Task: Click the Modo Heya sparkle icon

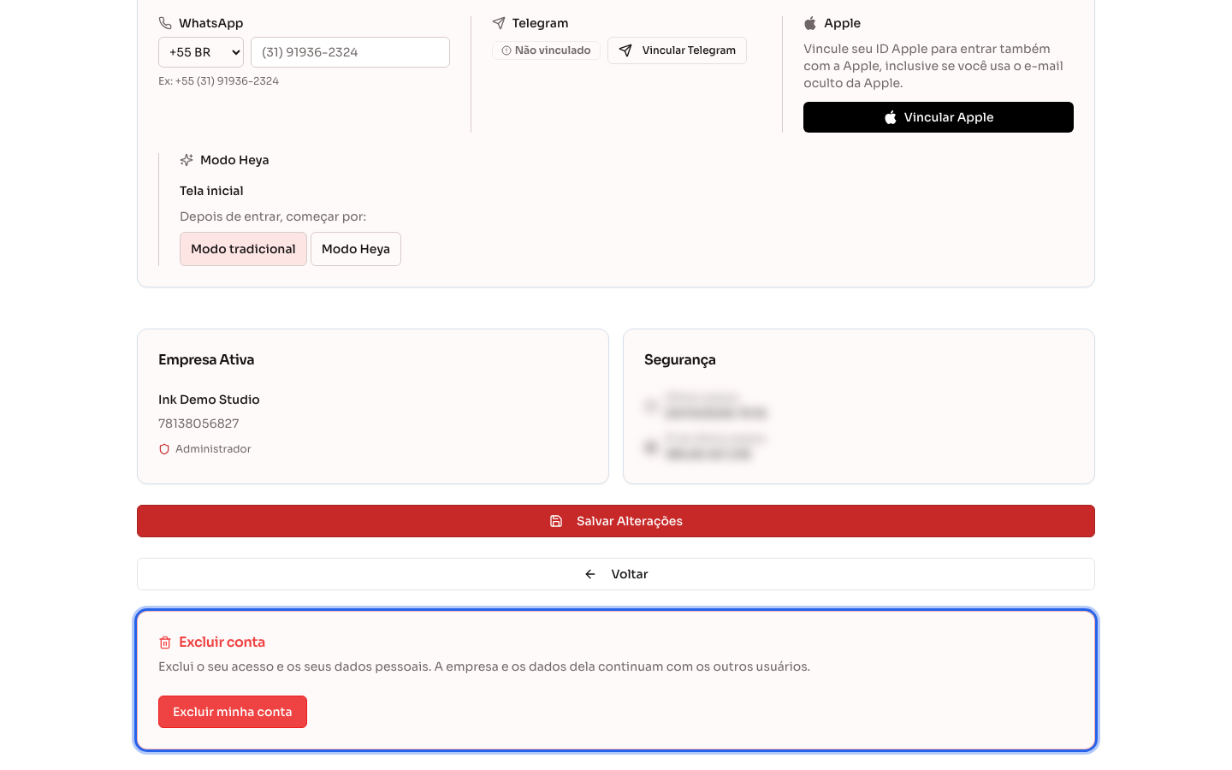Action: tap(187, 160)
